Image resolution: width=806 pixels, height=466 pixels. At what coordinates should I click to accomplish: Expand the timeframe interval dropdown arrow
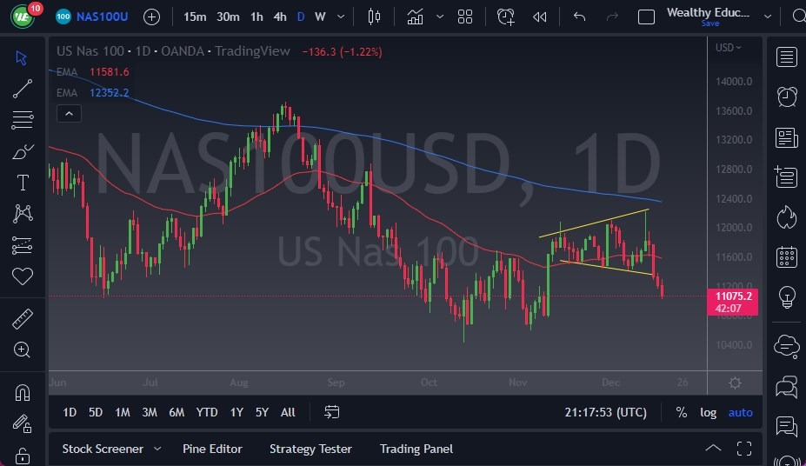[x=340, y=17]
